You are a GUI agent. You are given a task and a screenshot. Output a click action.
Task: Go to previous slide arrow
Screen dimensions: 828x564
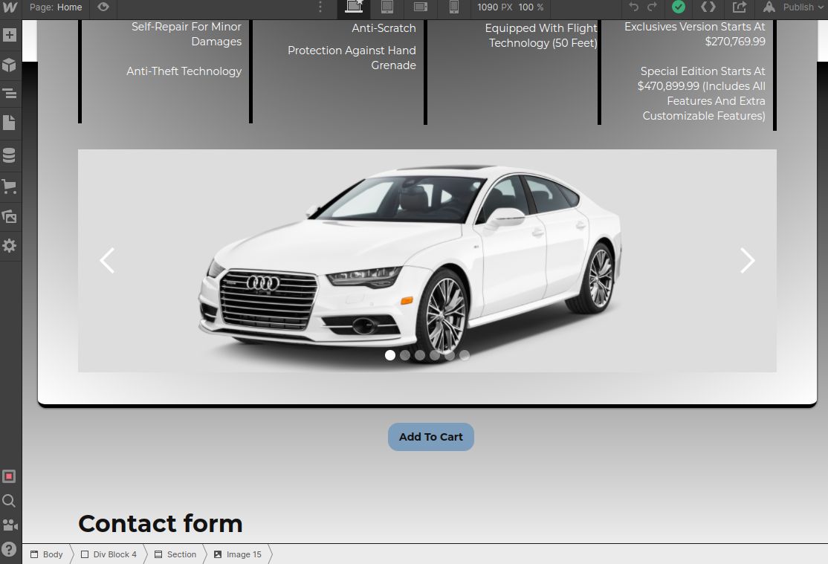107,260
